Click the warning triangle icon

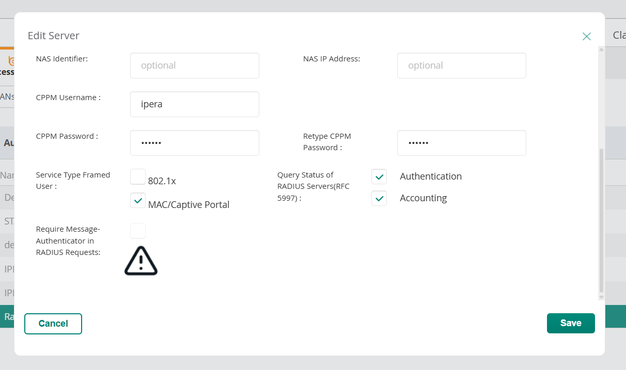coord(141,261)
